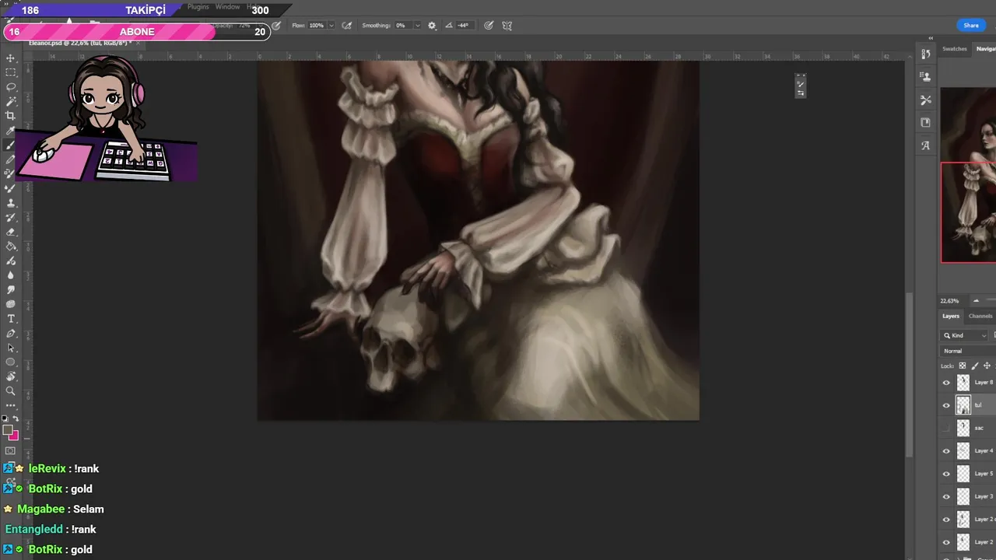
Task: Toggle lock position icon
Action: (x=987, y=366)
